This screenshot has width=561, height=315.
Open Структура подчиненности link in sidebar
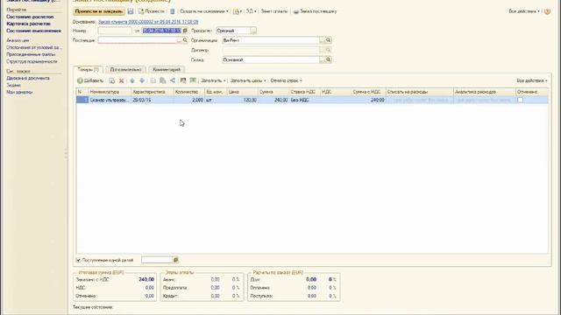pyautogui.click(x=32, y=61)
